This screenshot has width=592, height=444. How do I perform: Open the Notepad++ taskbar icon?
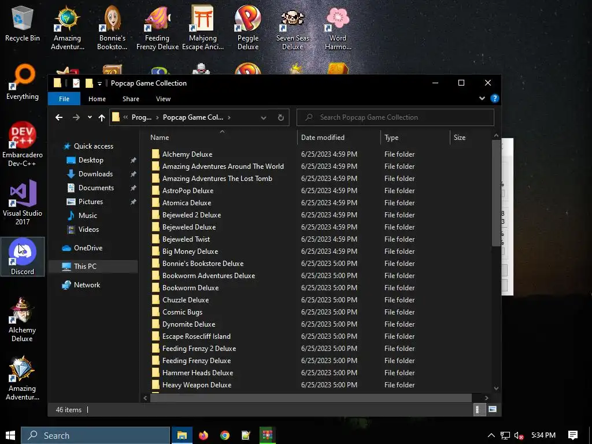pyautogui.click(x=246, y=435)
